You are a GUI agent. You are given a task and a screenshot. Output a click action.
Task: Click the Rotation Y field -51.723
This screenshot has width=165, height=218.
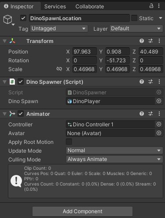(118, 60)
